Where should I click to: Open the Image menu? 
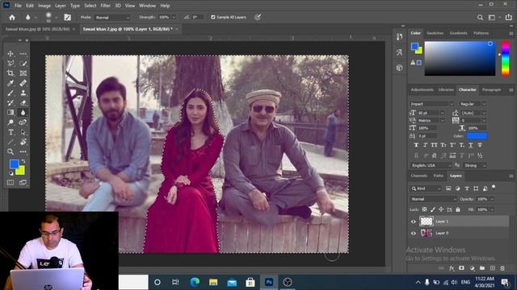(x=44, y=6)
